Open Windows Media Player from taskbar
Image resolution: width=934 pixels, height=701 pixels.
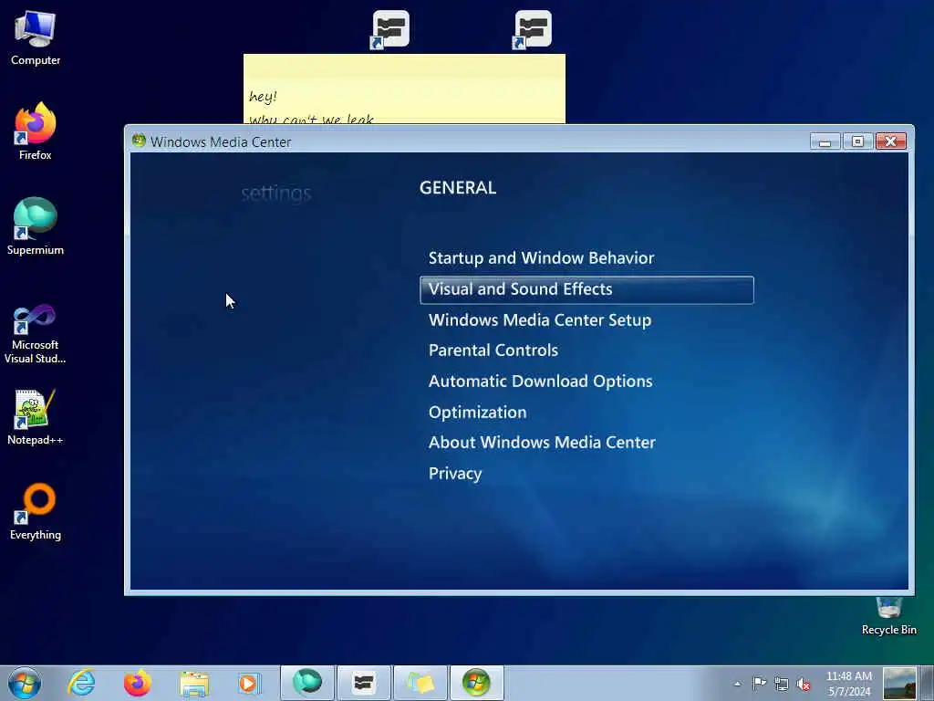point(249,683)
